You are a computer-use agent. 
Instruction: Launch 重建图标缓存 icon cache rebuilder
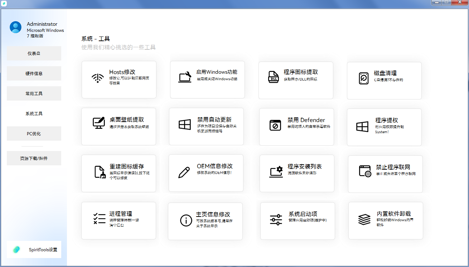119,173
